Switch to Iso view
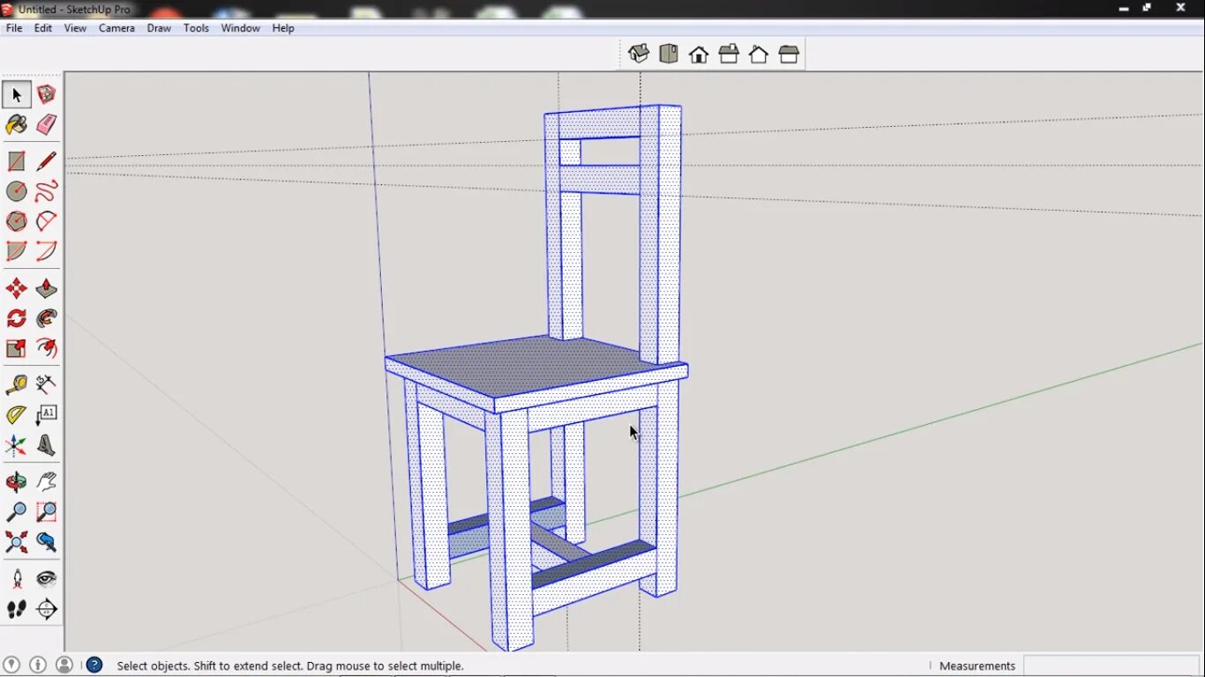This screenshot has width=1205, height=677. tap(639, 55)
